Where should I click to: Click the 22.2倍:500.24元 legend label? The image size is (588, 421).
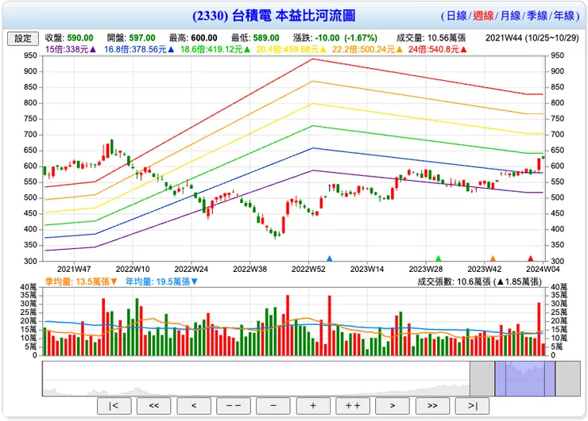364,50
